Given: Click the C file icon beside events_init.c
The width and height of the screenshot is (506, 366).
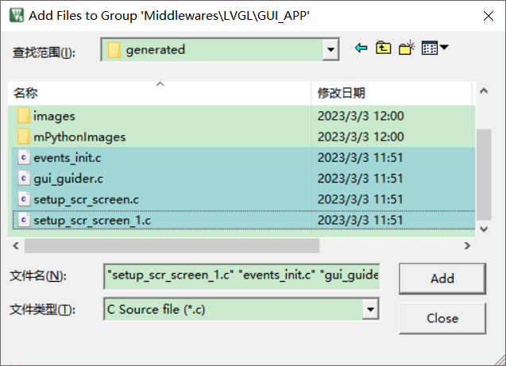Looking at the screenshot, I should point(24,158).
